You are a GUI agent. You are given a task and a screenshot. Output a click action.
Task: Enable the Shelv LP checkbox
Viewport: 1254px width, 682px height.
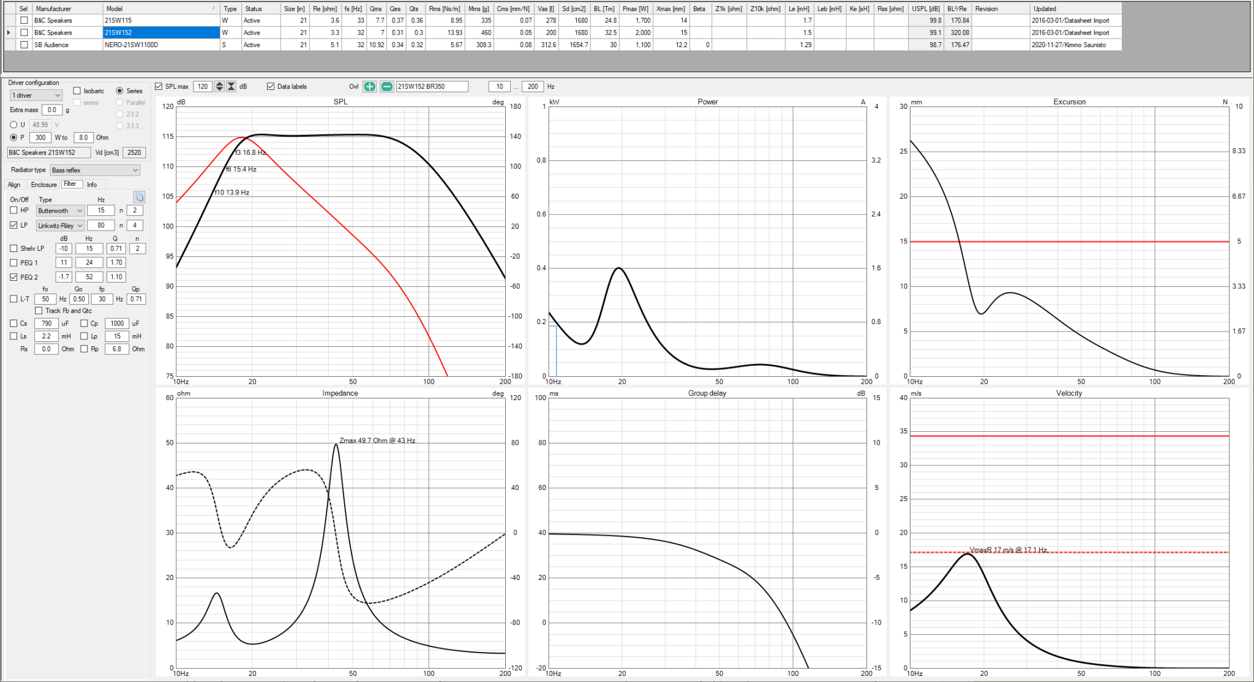(13, 248)
